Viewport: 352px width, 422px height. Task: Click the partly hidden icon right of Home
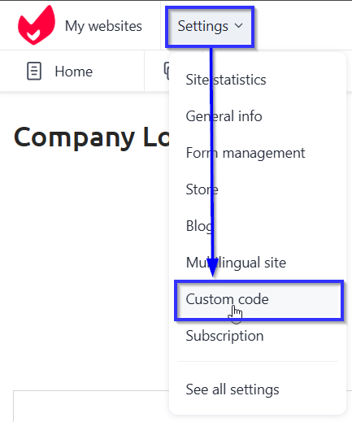click(x=166, y=71)
